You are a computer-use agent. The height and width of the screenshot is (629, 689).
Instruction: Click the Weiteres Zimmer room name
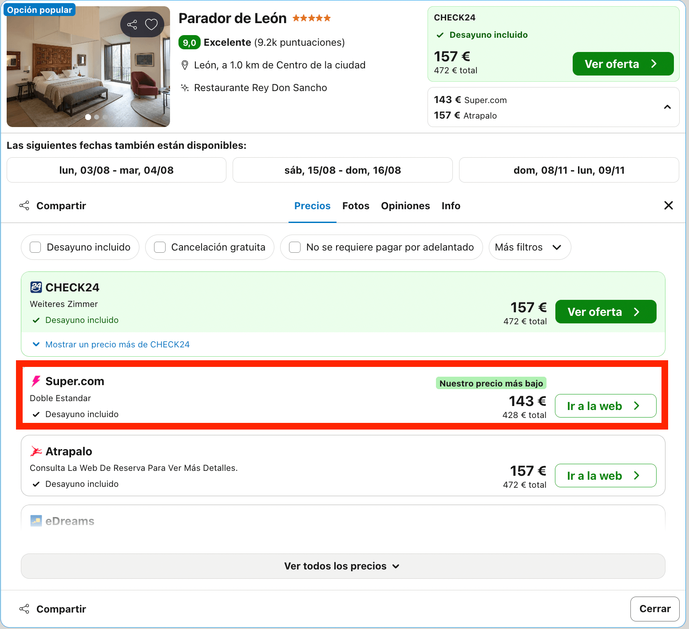tap(64, 304)
